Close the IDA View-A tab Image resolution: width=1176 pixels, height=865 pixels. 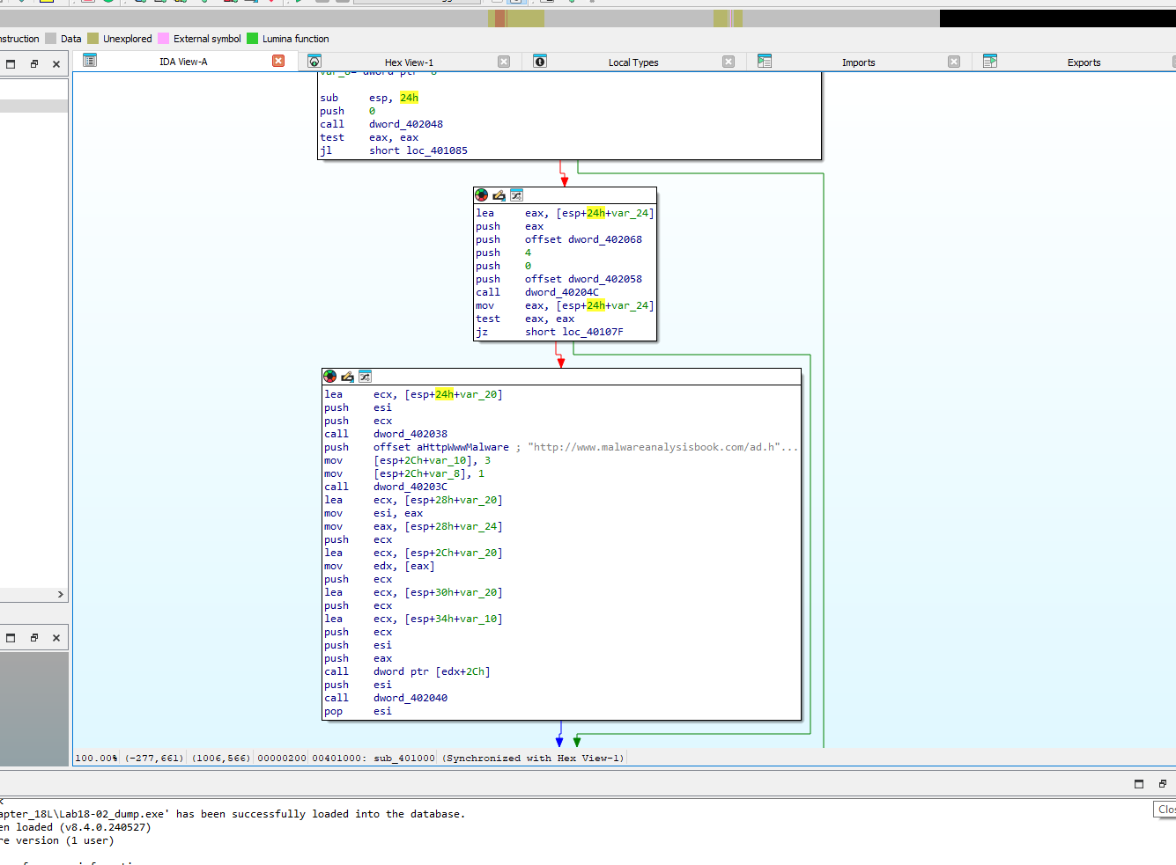278,61
